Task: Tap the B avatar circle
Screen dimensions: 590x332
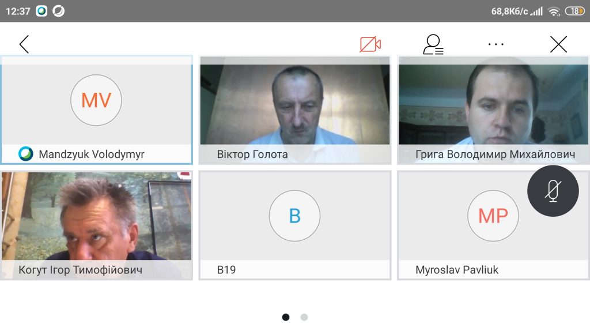Action: pyautogui.click(x=294, y=216)
